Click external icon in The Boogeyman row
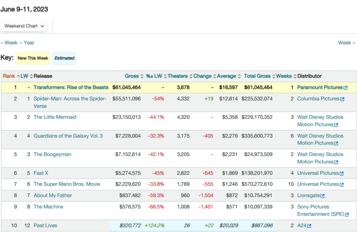The image size is (357, 232). pyautogui.click(x=336, y=162)
